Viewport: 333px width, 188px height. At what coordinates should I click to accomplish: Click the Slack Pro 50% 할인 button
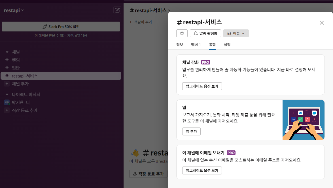[61, 27]
